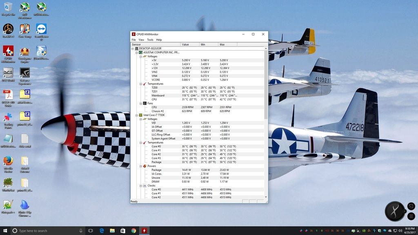Click the HWMonitor icon in the taskbar

[x=144, y=231]
